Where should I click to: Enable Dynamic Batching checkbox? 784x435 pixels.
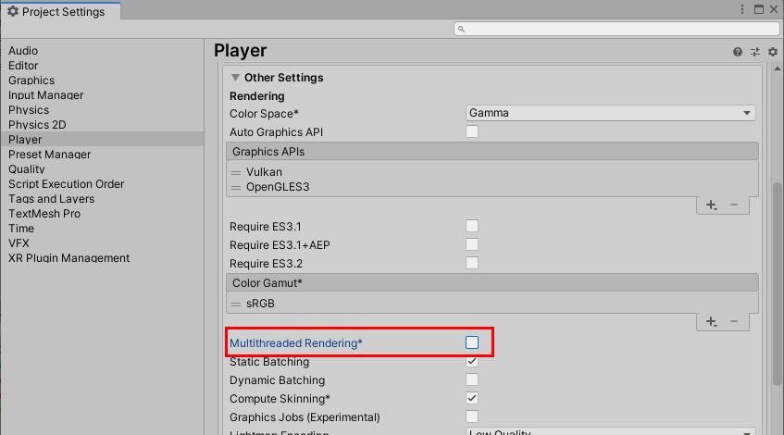(x=472, y=379)
